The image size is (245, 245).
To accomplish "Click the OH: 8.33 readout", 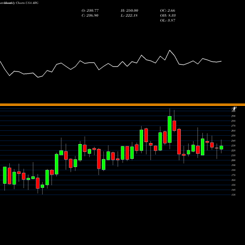I will tap(168, 16).
